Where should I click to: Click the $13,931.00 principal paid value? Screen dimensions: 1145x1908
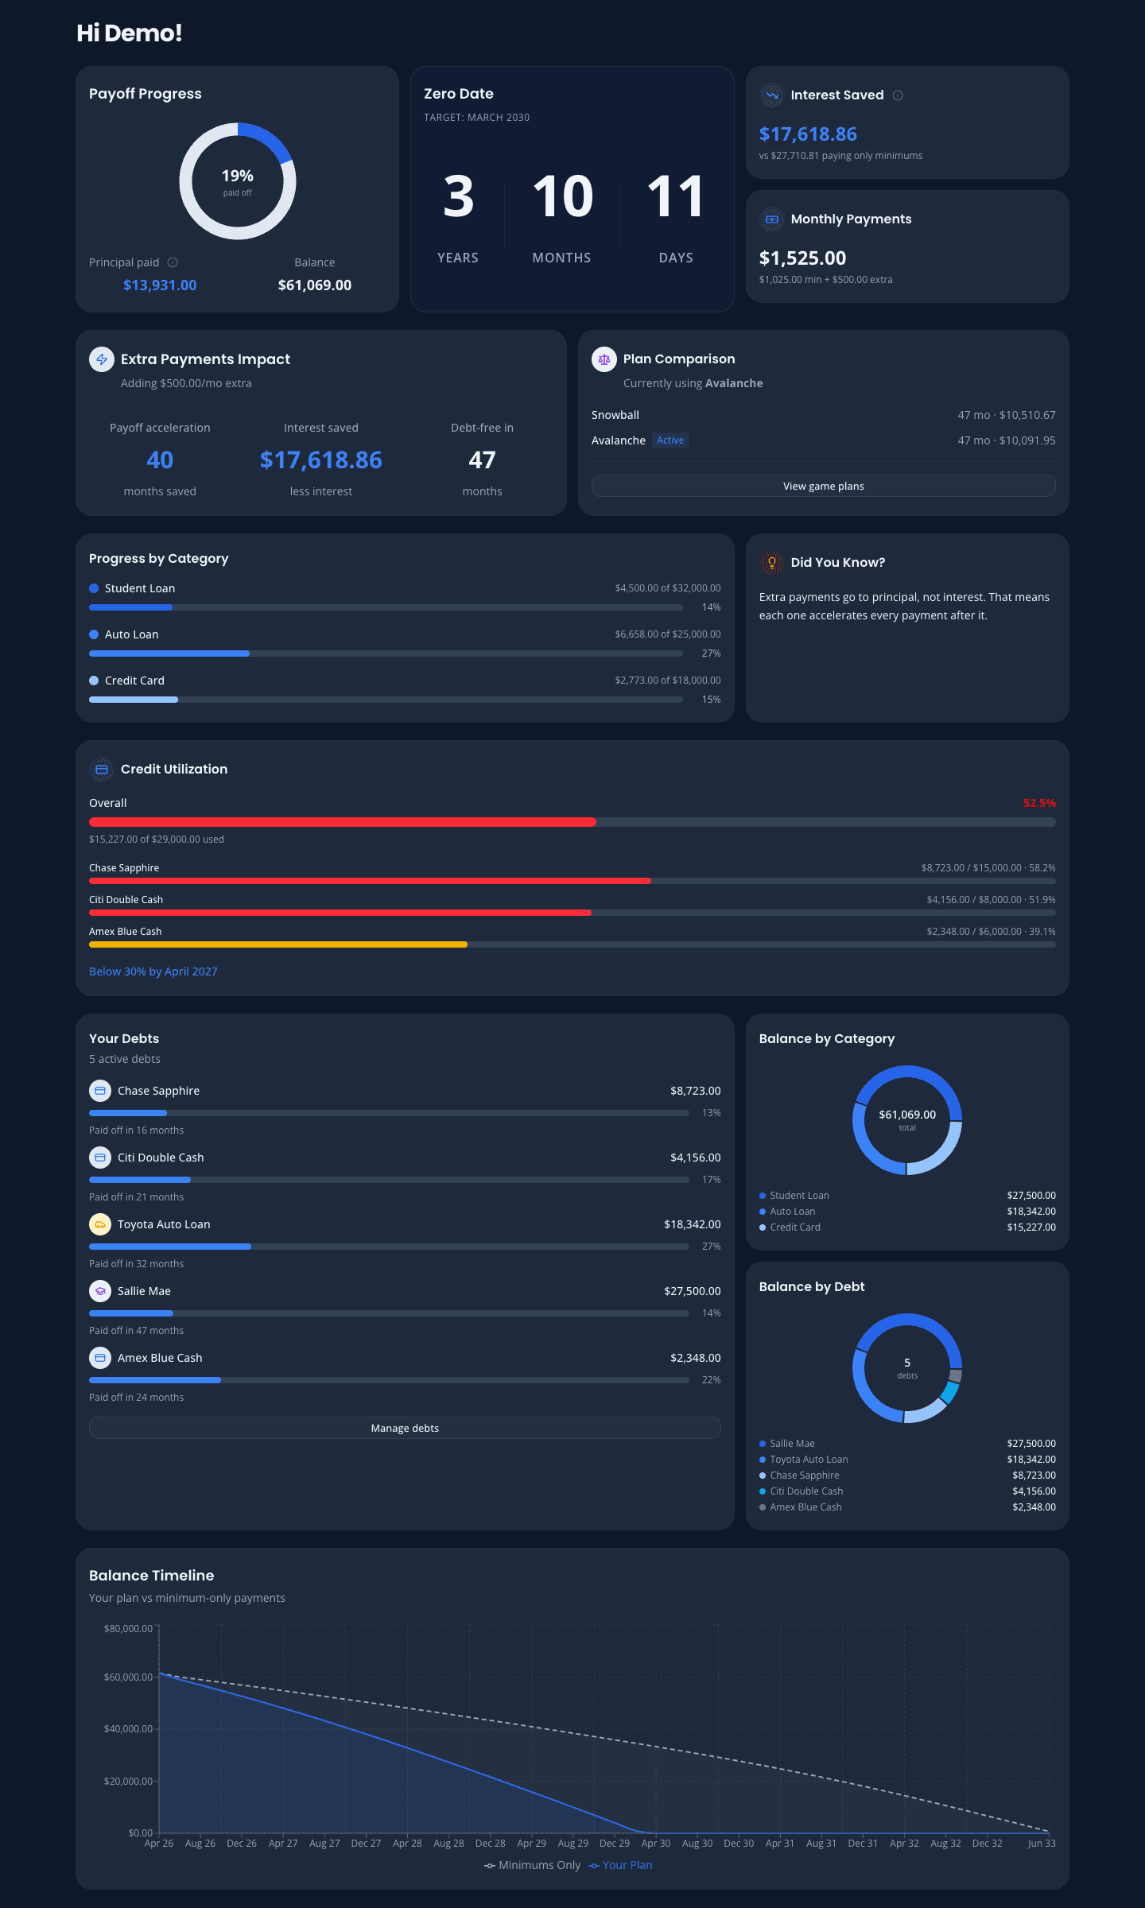tap(160, 285)
